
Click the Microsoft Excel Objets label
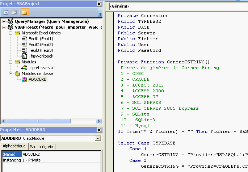pyautogui.click(x=41, y=33)
